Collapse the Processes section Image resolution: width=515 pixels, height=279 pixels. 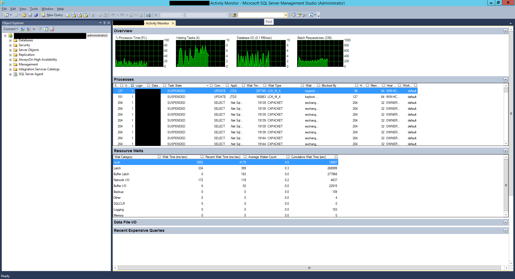[x=505, y=79]
